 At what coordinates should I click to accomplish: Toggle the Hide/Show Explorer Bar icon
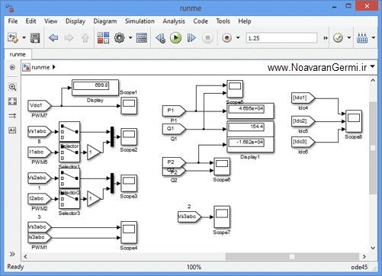click(12, 67)
